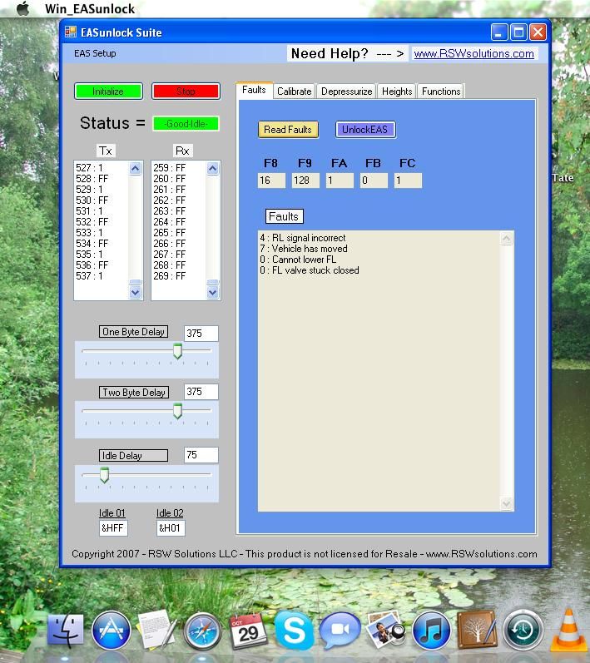The image size is (590, 663).
Task: Open Time Machine from the dock
Action: (523, 631)
